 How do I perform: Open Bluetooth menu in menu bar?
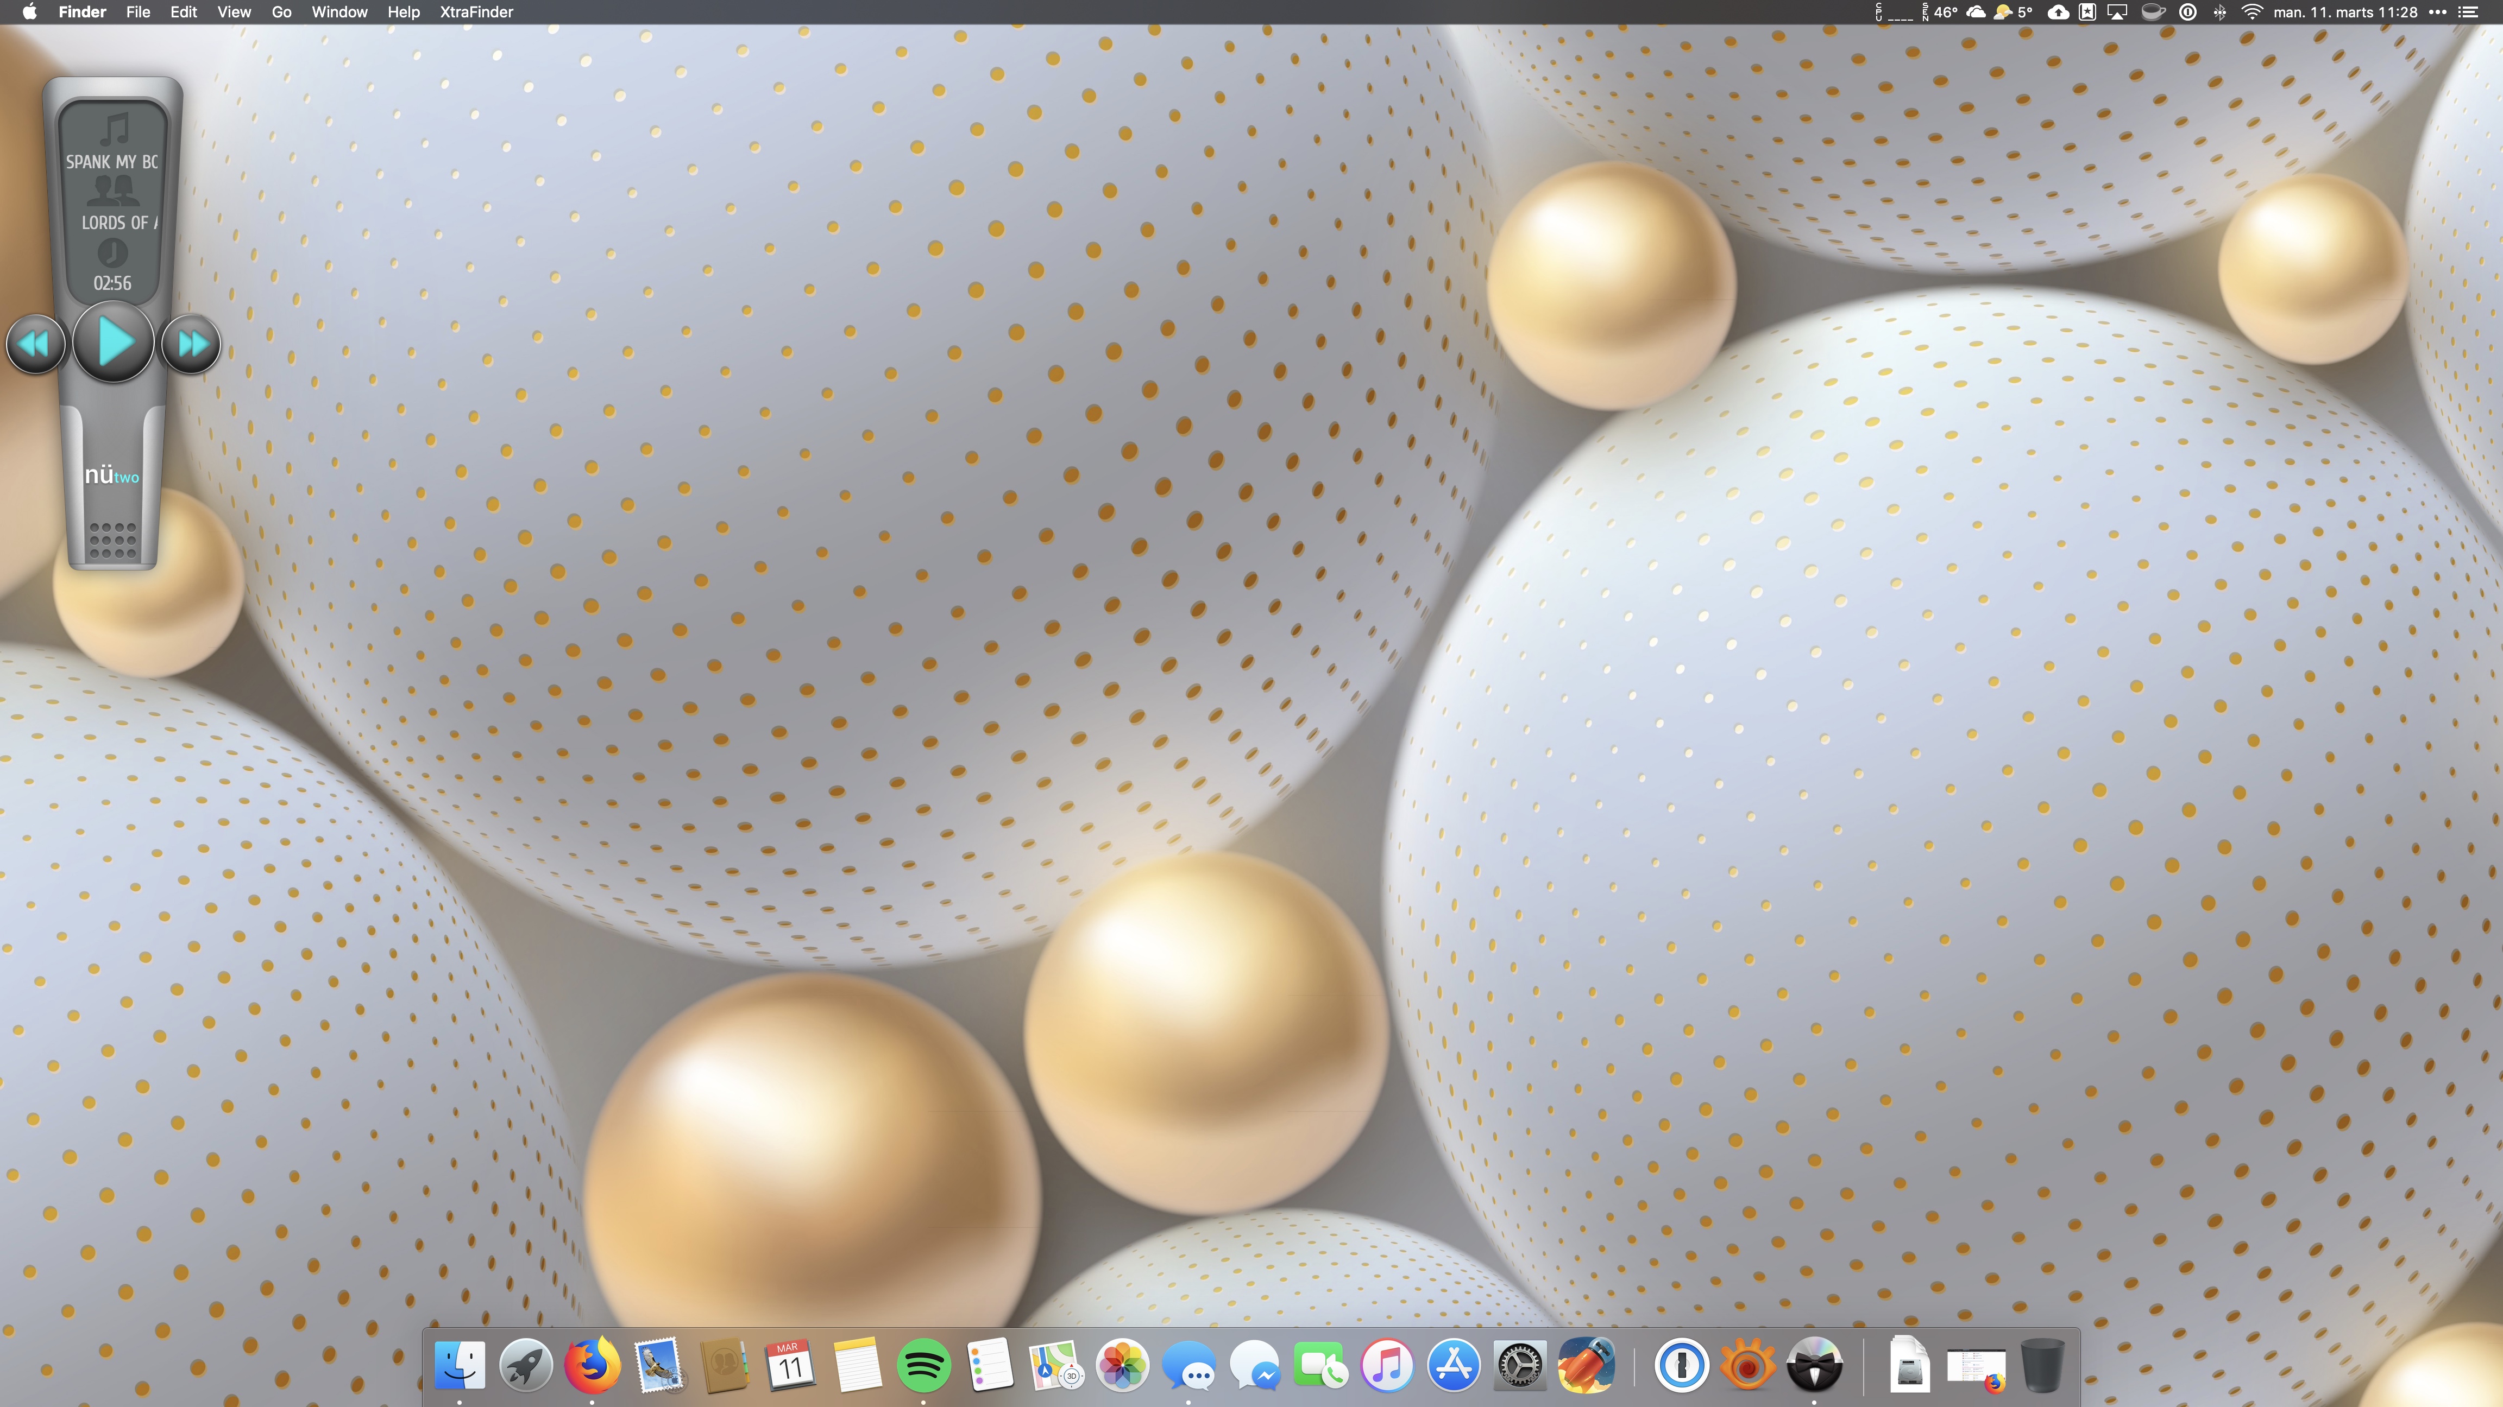pyautogui.click(x=2219, y=11)
